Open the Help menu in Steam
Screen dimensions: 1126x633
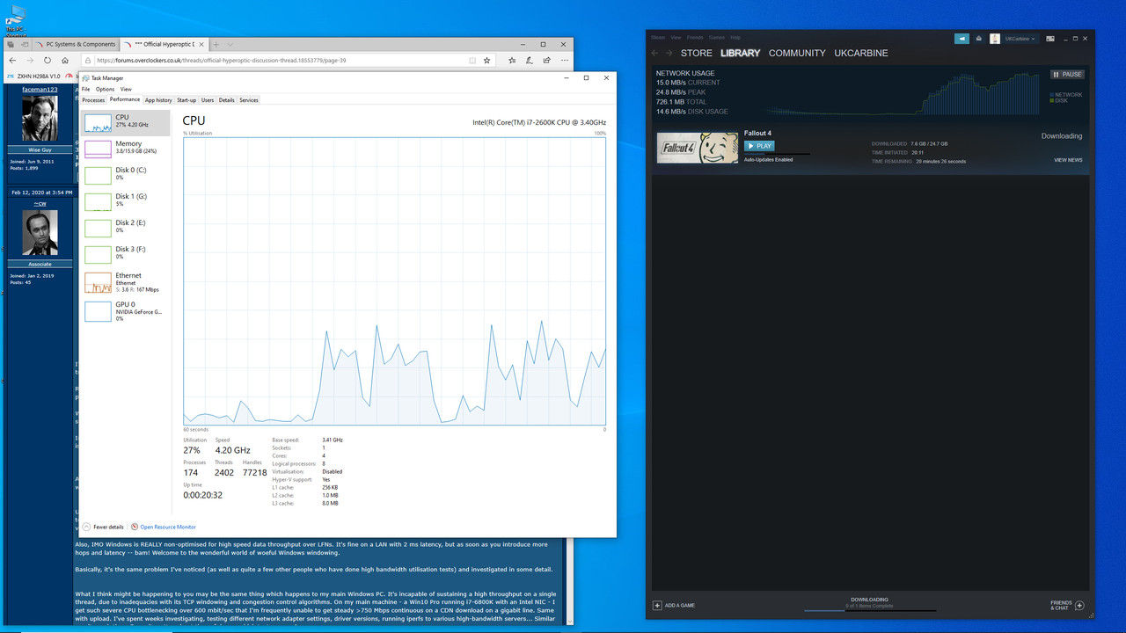[x=735, y=38]
